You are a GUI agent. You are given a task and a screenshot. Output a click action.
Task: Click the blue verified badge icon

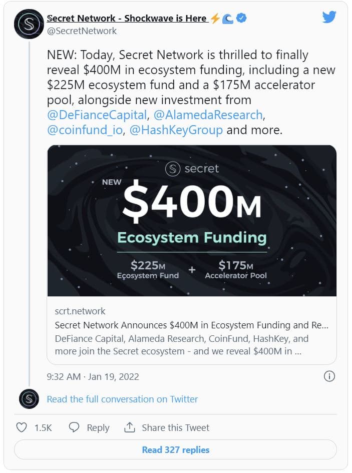tap(241, 19)
